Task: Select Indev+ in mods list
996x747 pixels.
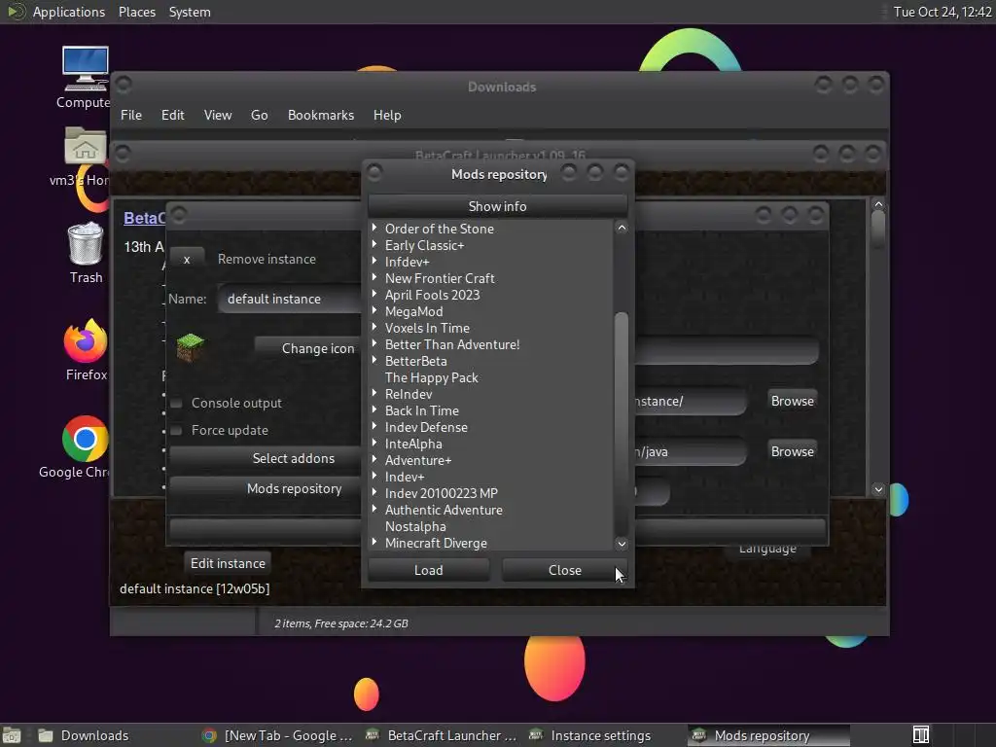Action: coord(405,477)
